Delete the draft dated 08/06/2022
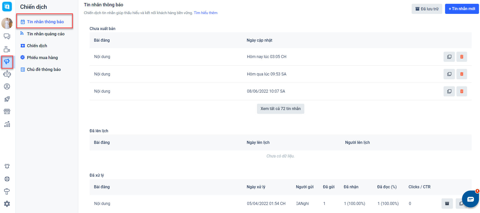 pos(462,91)
